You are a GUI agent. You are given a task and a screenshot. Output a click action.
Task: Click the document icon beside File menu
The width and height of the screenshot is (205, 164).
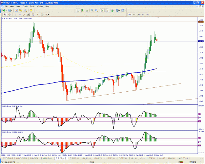[2, 6]
